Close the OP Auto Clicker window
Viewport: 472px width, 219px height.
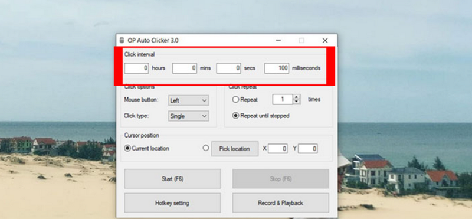[x=325, y=40]
